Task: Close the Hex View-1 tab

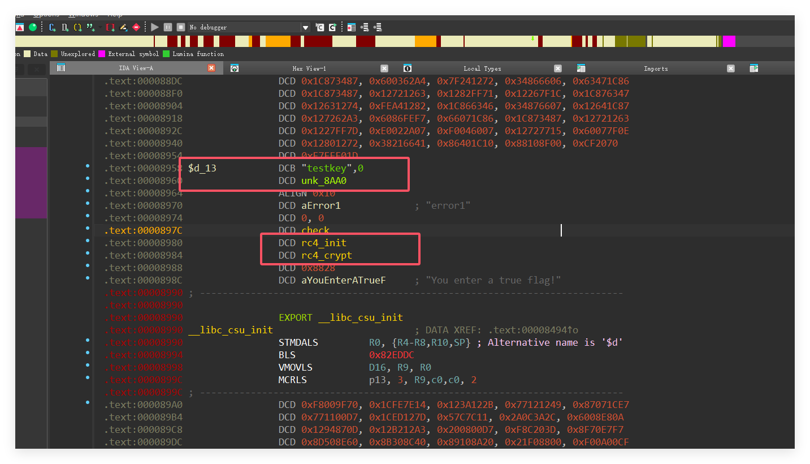Action: [x=384, y=68]
